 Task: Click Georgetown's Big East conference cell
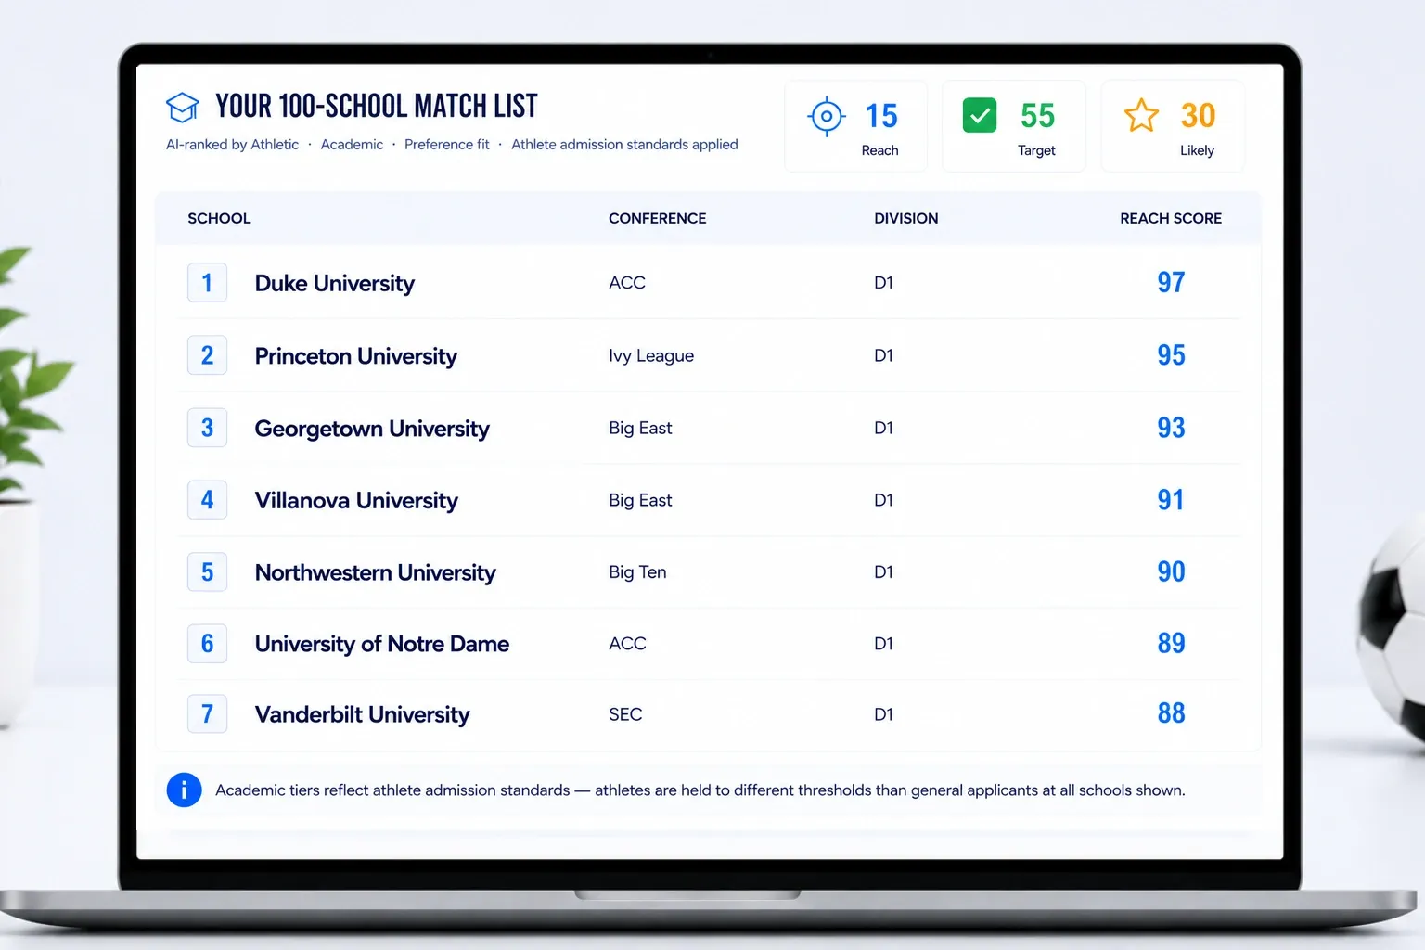[640, 428]
